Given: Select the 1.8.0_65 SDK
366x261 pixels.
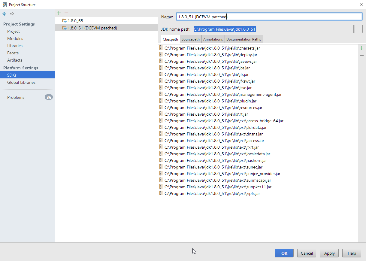Looking at the screenshot, I should pyautogui.click(x=75, y=21).
